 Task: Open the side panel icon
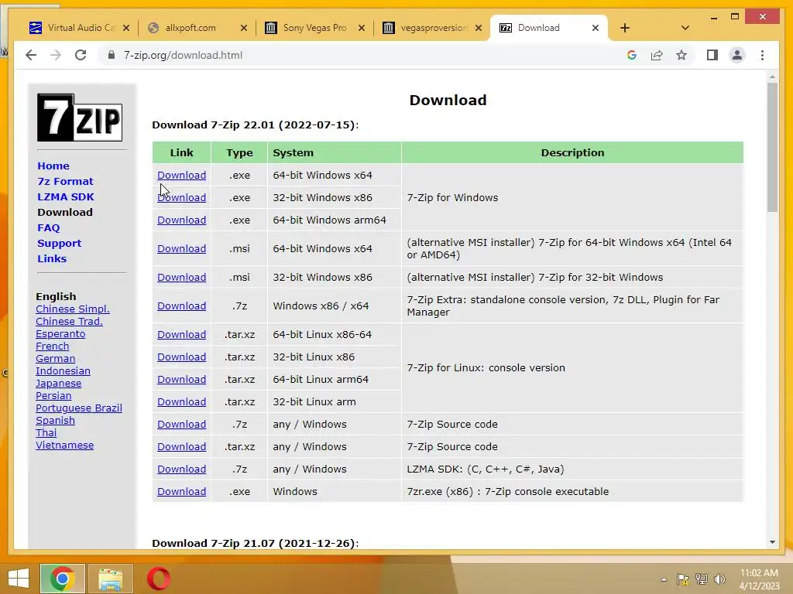tap(712, 55)
